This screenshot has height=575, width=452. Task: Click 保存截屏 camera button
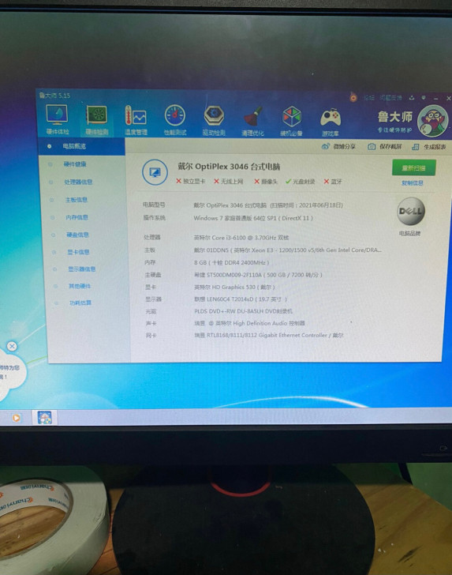pos(385,147)
